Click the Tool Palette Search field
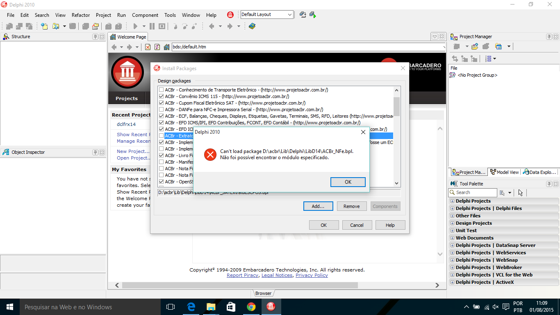The height and width of the screenshot is (315, 560). [x=473, y=192]
